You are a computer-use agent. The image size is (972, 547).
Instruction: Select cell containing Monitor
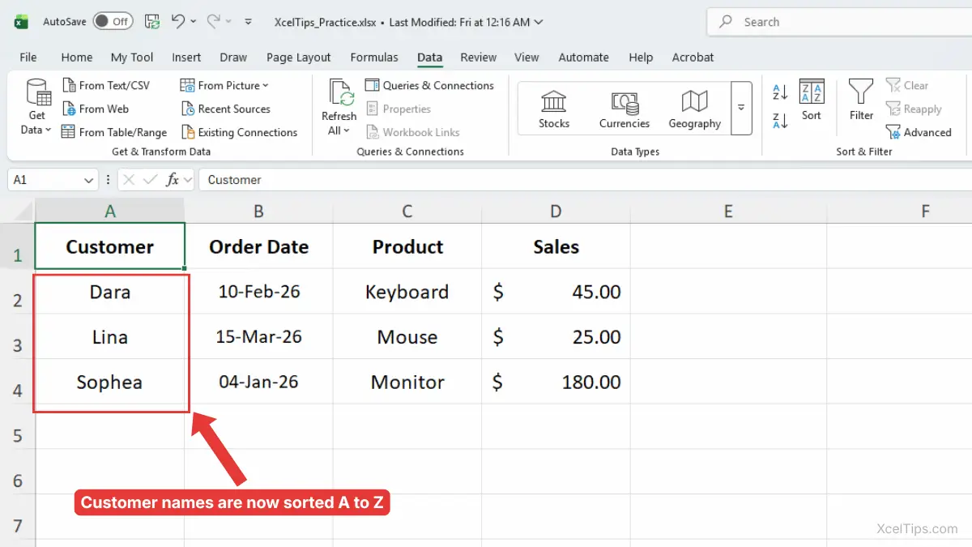(407, 382)
